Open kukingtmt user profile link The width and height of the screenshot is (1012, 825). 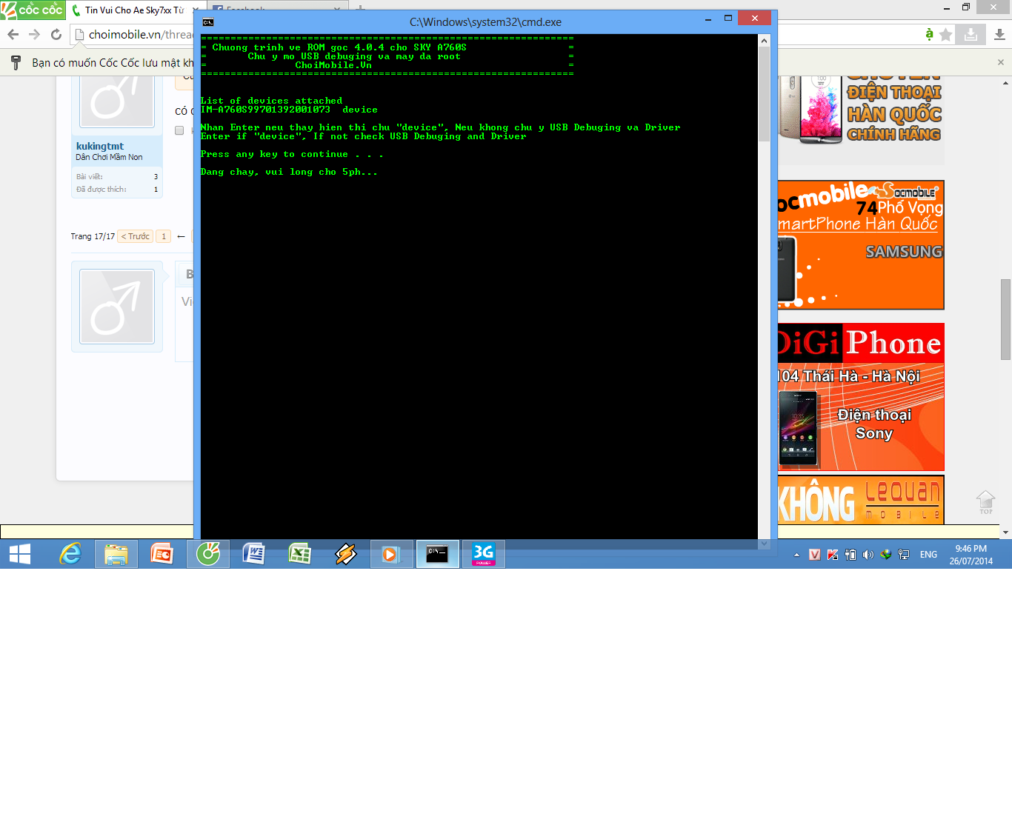pyautogui.click(x=100, y=147)
